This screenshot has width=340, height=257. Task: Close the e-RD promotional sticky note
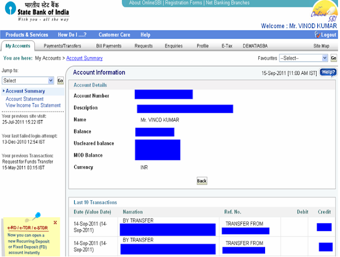coord(55,222)
